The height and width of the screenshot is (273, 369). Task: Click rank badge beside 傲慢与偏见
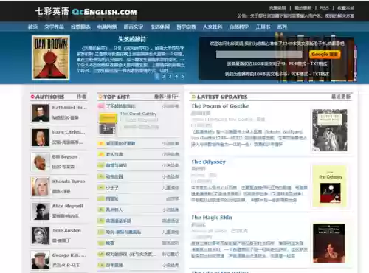(x=101, y=165)
